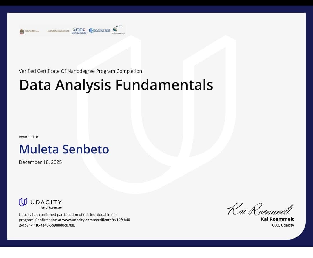313x258 pixels.
Task: Click the Government Experience Exchange Office logo
Action: coord(58,31)
